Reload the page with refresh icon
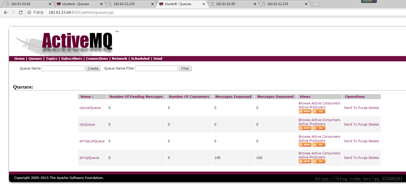406x184 pixels. (x=21, y=12)
